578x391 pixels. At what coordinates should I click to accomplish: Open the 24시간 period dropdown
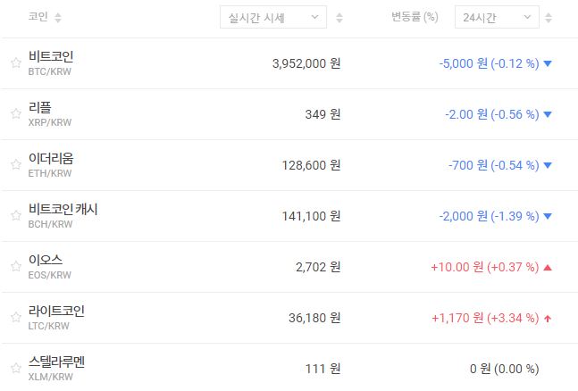pyautogui.click(x=497, y=18)
